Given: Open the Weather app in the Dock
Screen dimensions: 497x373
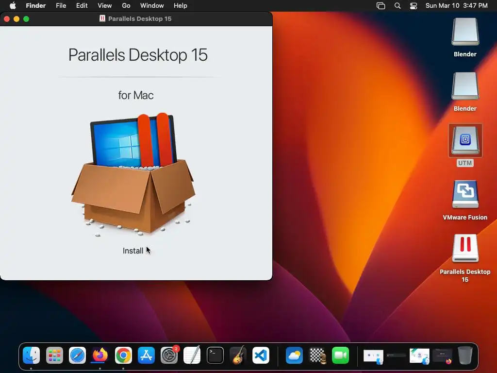Looking at the screenshot, I should click(x=294, y=355).
